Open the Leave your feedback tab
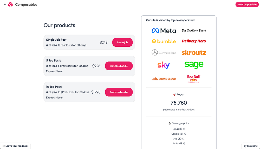The width and height of the screenshot is (260, 149). (x=15, y=146)
